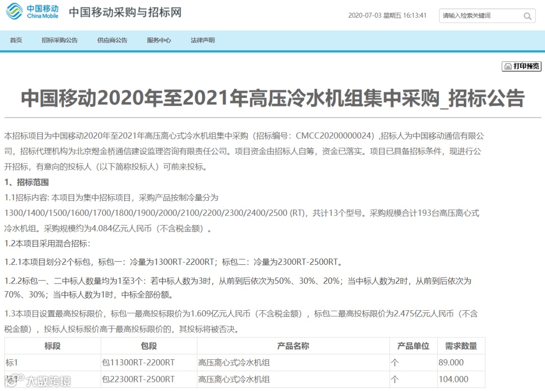Click the 产品单位 column header
The height and width of the screenshot is (391, 545).
[x=413, y=346]
